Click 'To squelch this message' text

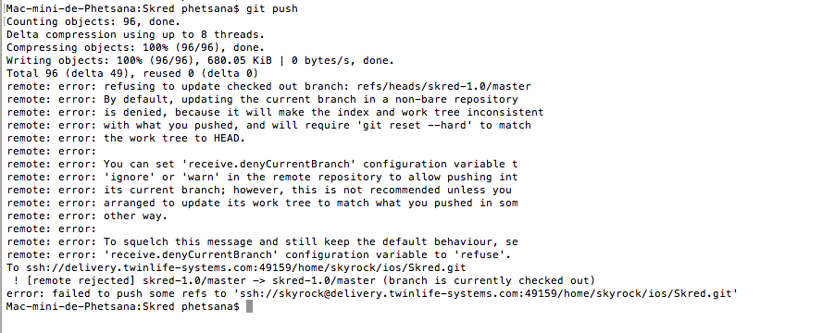coord(178,242)
